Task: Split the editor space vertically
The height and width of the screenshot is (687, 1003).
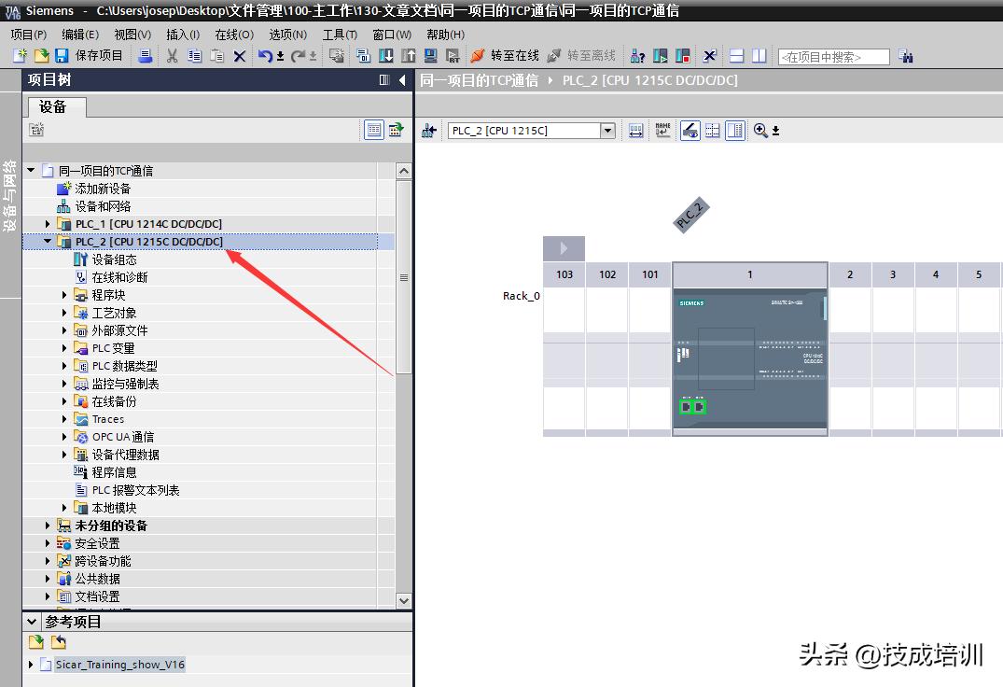Action: [x=759, y=56]
